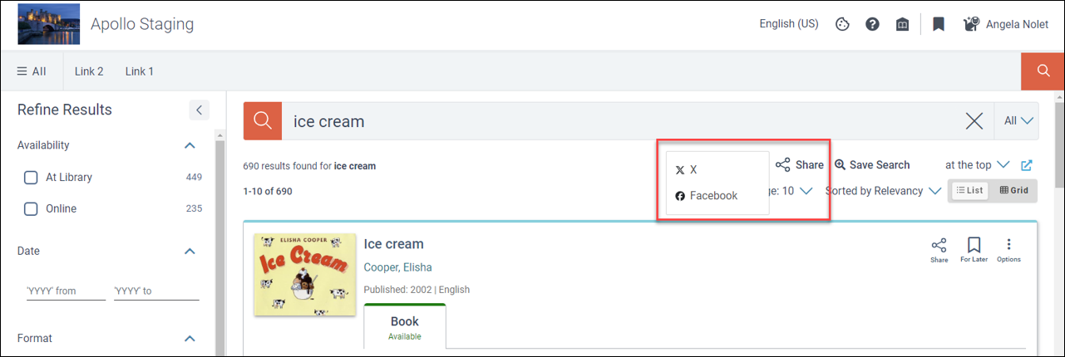Open the library building icon
This screenshot has width=1065, height=357.
tap(902, 24)
